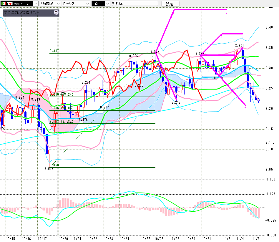Select the 8.219 low label near 10/29

tap(176, 102)
